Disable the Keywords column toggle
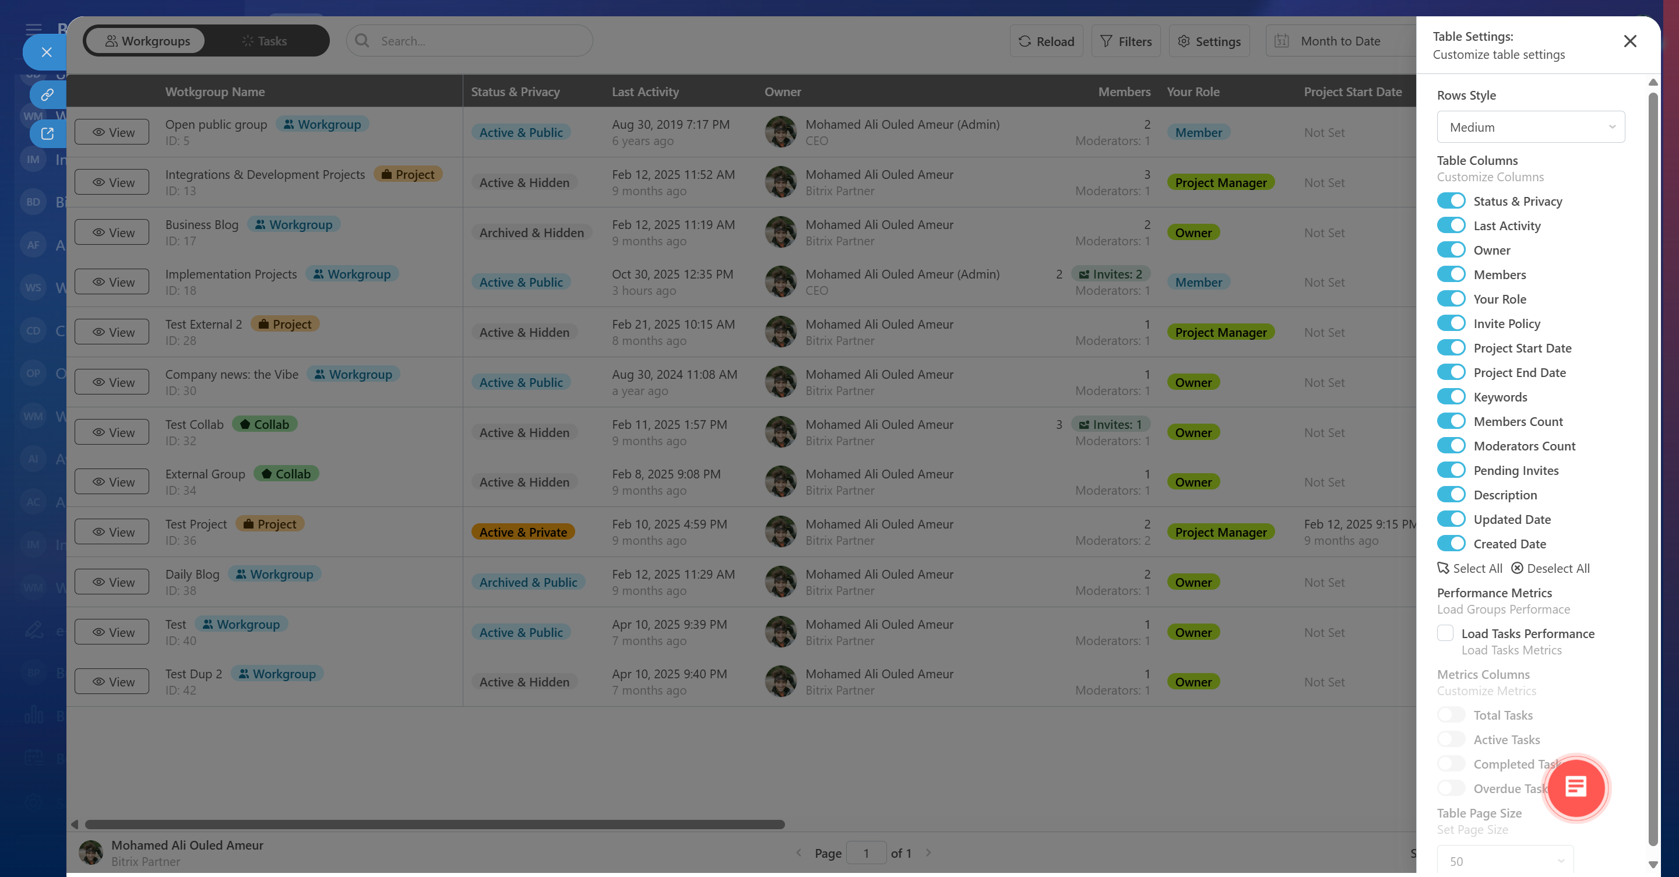The image size is (1679, 877). 1451,397
